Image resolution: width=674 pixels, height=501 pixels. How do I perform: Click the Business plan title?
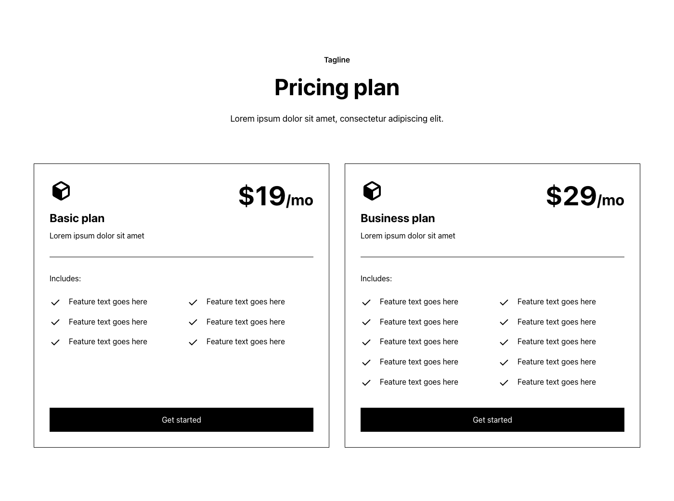point(398,218)
